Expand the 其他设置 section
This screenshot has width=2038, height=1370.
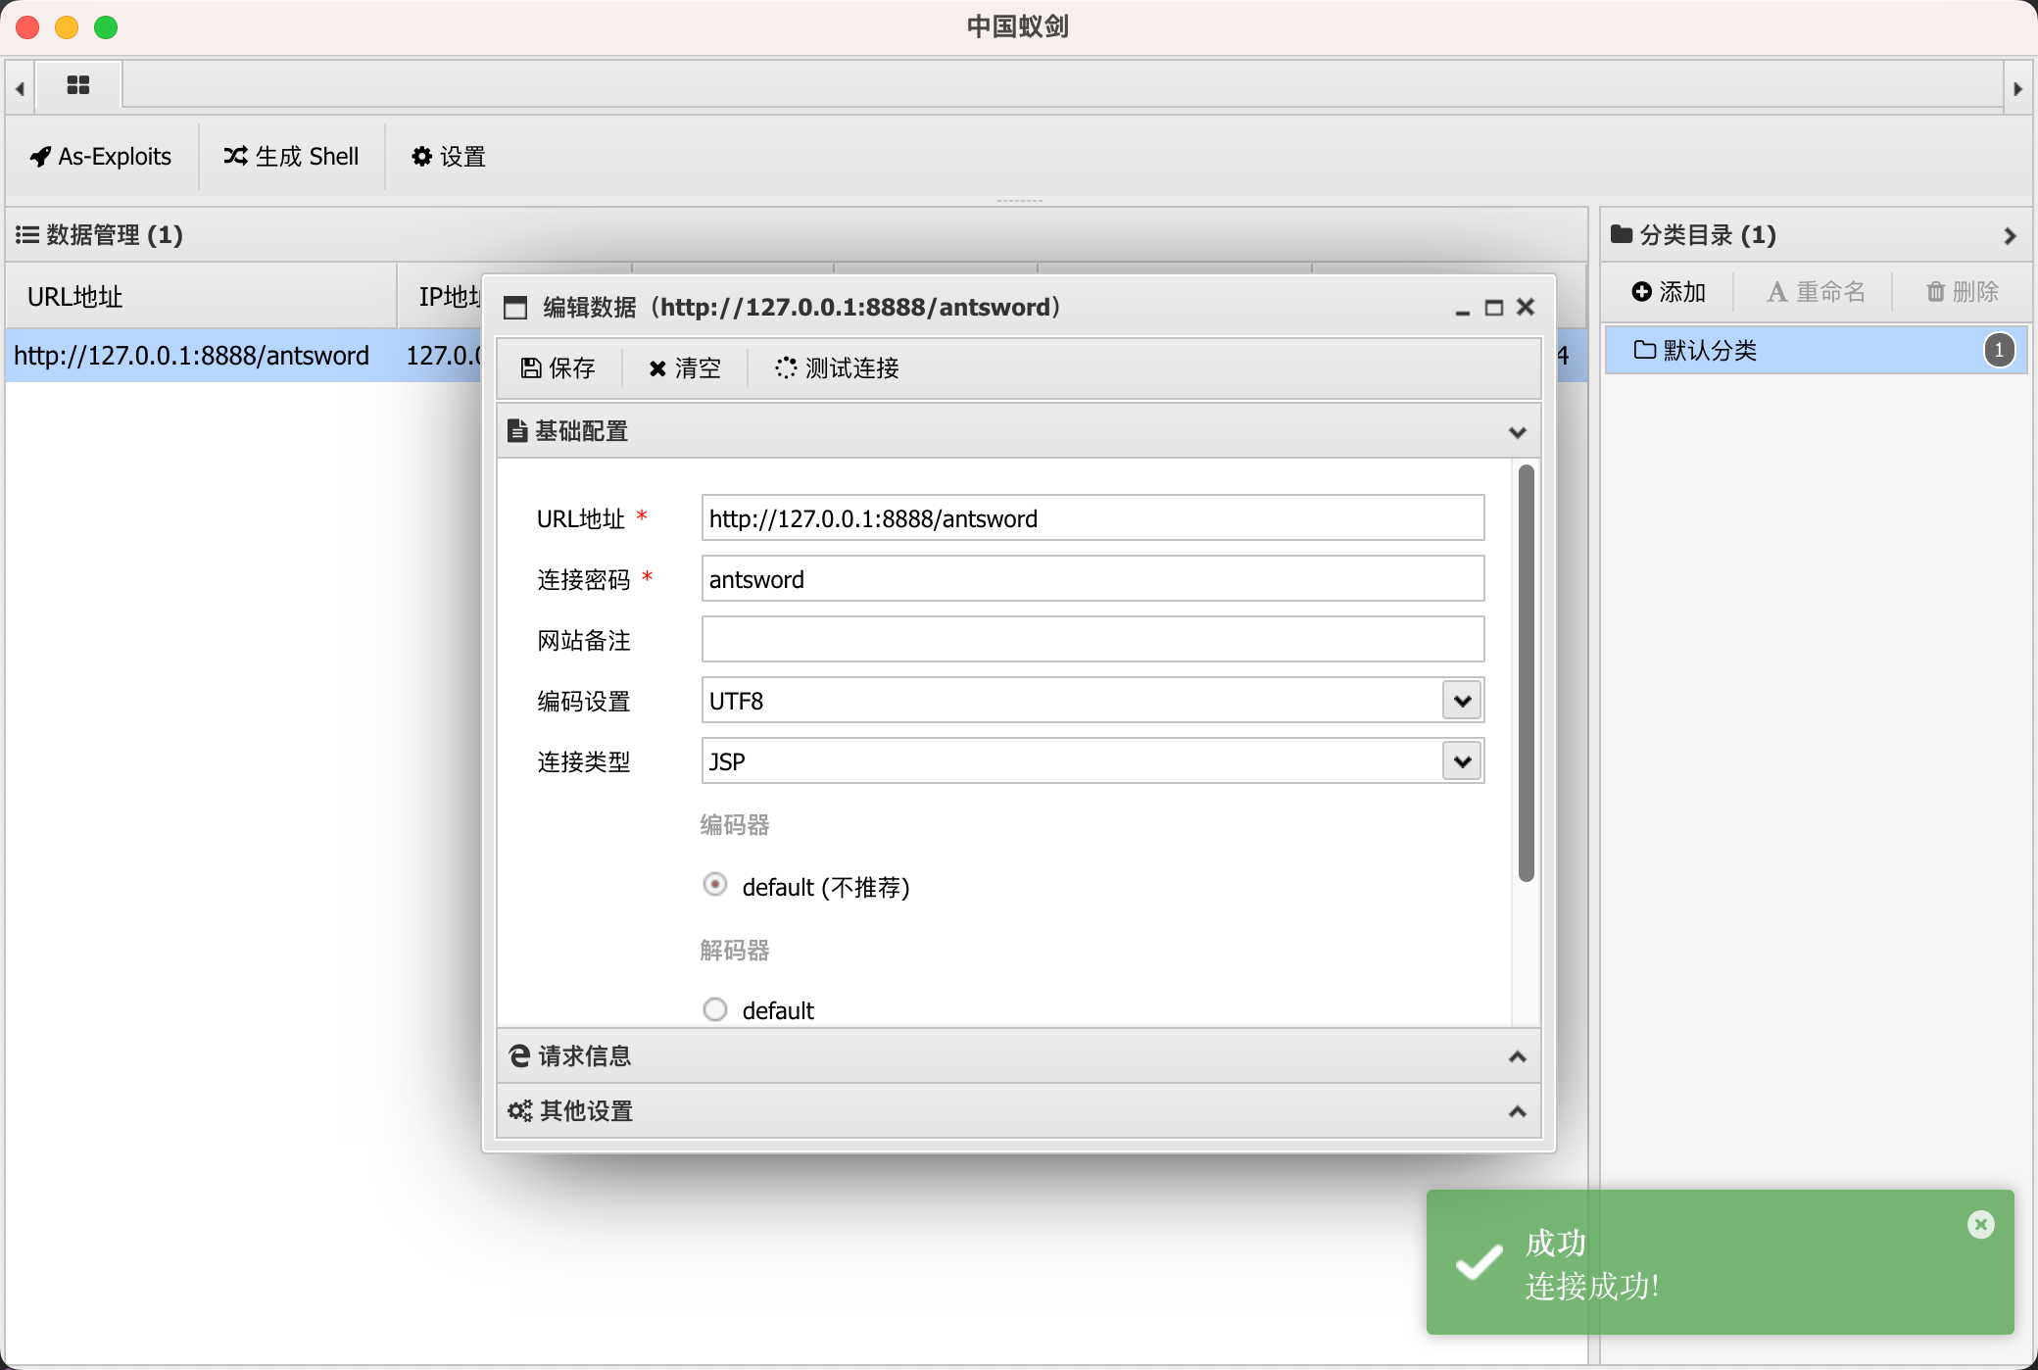tap(1515, 1110)
